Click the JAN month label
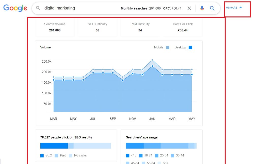Image resolution: width=260 pixels, height=164 pixels. coord(152,119)
